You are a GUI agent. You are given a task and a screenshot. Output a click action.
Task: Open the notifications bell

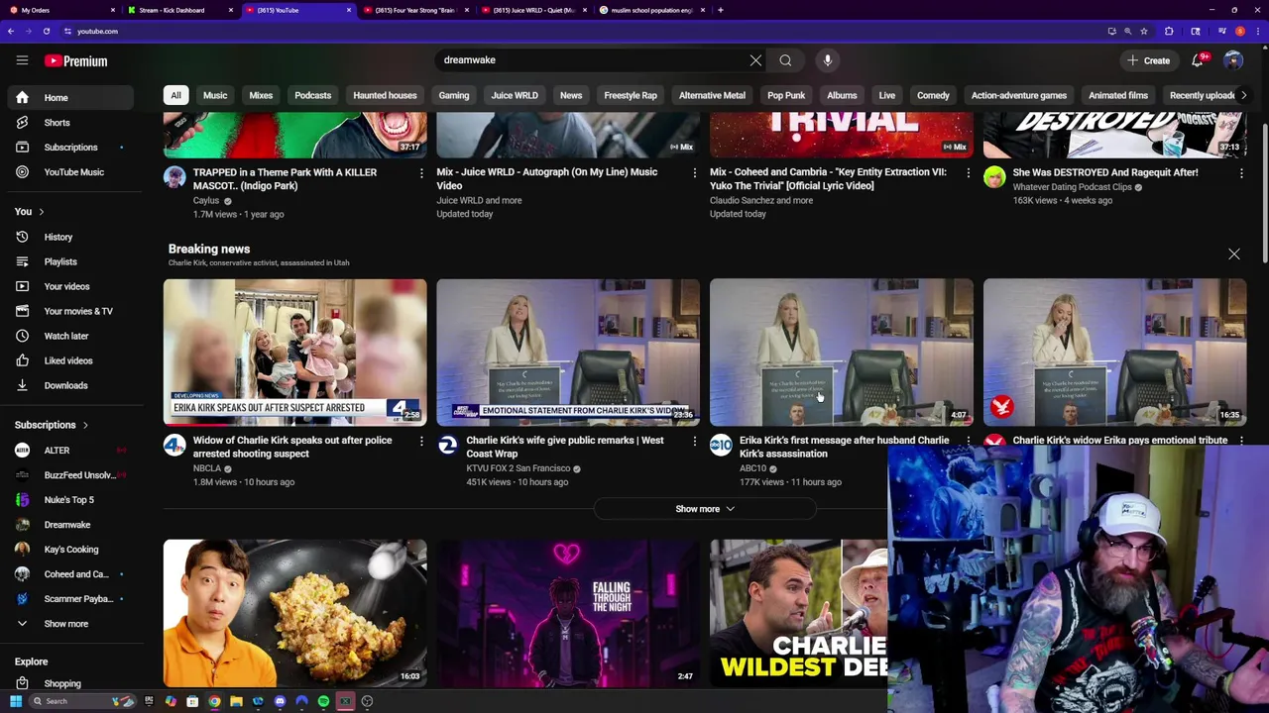(x=1198, y=60)
